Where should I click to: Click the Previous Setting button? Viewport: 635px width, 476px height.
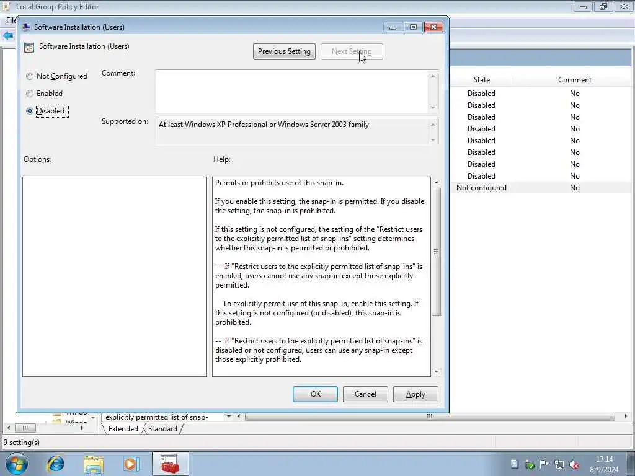click(284, 51)
